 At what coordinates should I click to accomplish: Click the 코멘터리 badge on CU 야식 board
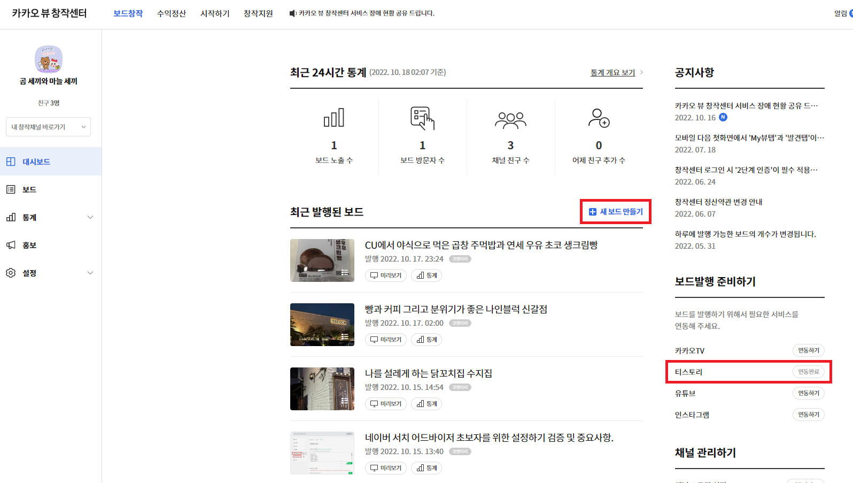(x=460, y=259)
